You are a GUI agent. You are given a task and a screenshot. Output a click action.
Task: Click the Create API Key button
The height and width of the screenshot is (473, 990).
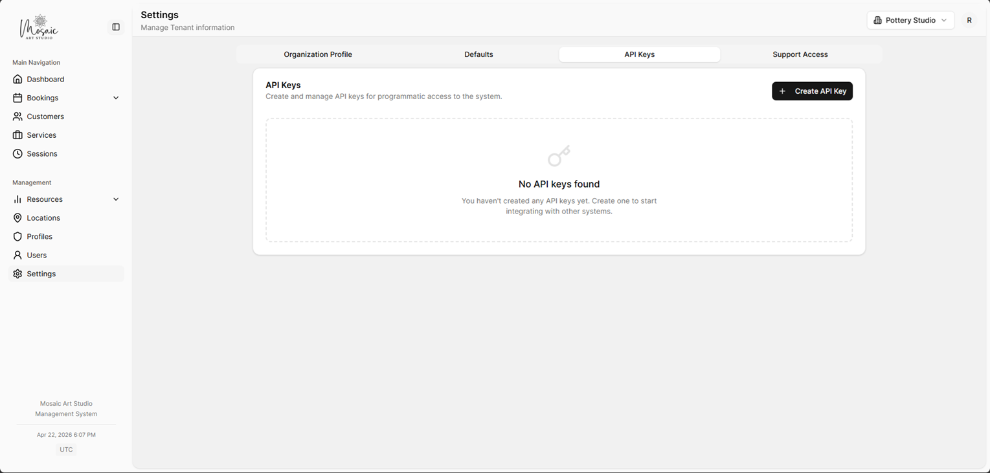[x=812, y=91]
